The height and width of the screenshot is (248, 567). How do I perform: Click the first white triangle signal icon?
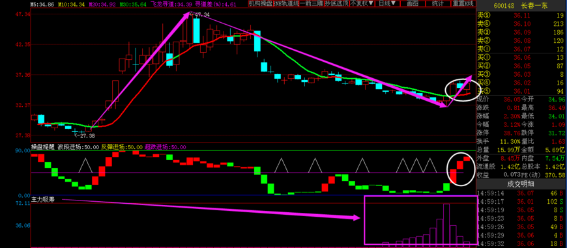point(85,165)
